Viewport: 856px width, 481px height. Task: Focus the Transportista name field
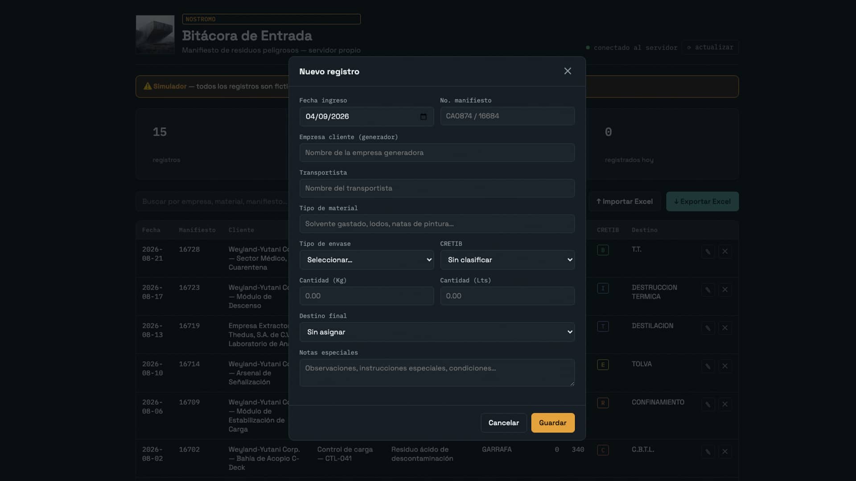437,188
